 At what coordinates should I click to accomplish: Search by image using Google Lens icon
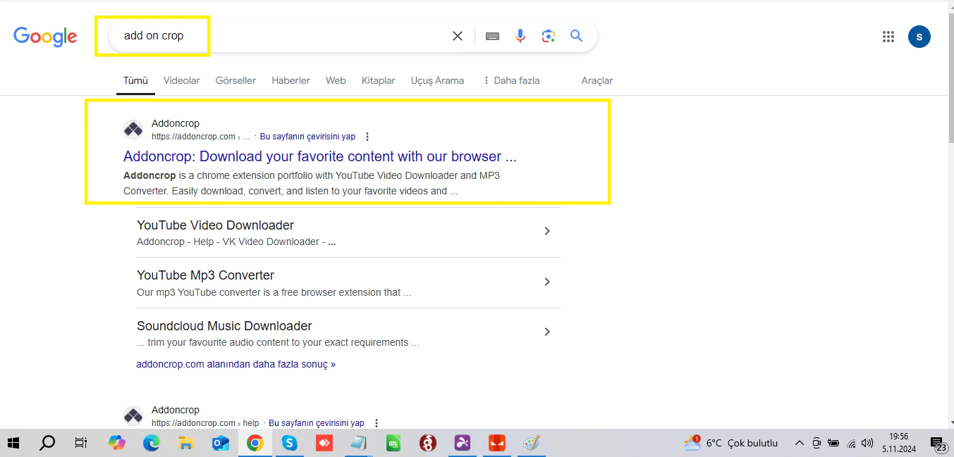[549, 35]
